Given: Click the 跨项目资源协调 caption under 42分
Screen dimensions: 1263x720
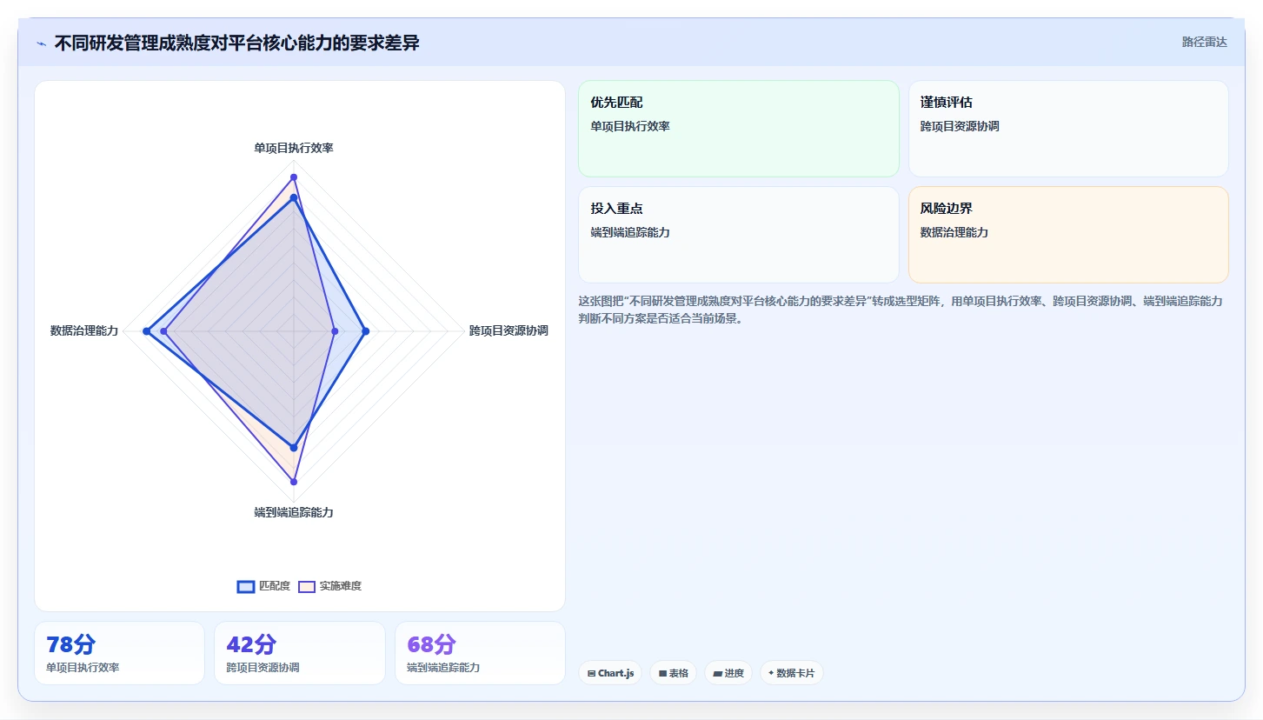Looking at the screenshot, I should pos(263,668).
